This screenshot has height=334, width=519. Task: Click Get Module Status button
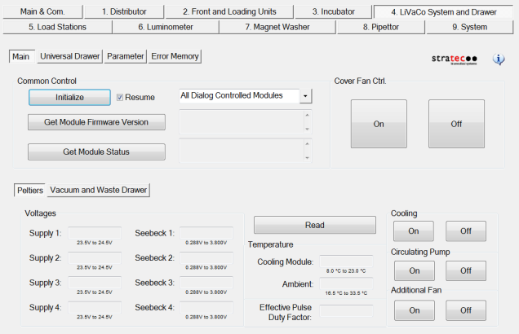click(x=96, y=152)
